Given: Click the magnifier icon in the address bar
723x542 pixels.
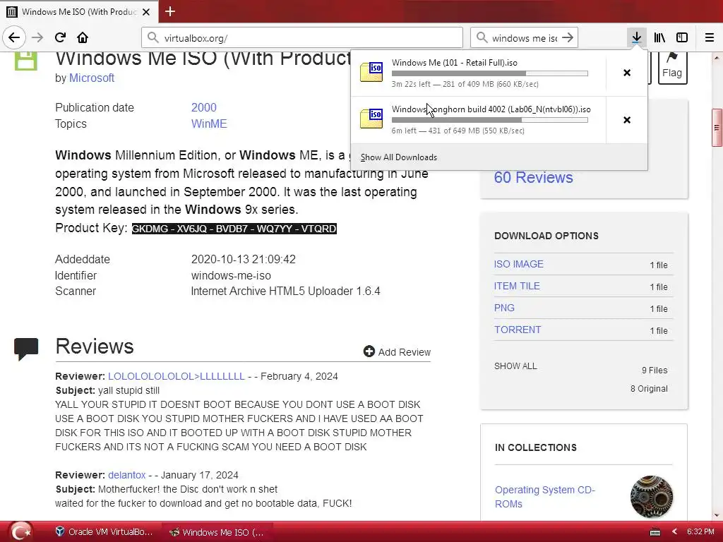Looking at the screenshot, I should (x=153, y=37).
